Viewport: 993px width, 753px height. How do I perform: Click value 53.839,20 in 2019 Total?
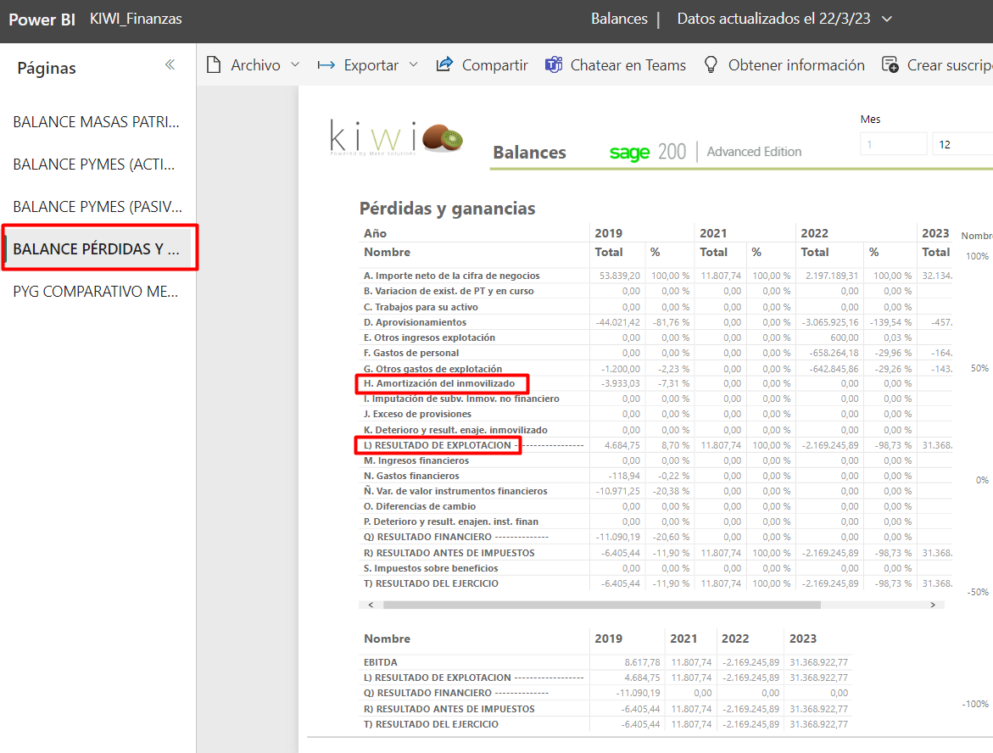click(619, 276)
